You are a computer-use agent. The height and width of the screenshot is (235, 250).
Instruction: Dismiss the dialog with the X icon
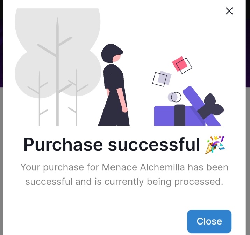click(229, 11)
